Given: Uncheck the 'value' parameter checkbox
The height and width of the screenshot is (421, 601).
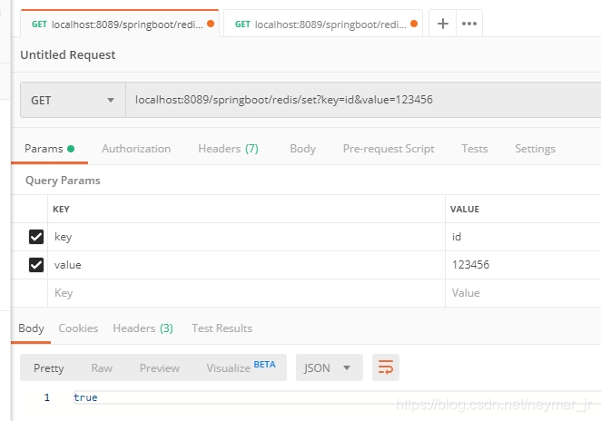Looking at the screenshot, I should tap(36, 265).
